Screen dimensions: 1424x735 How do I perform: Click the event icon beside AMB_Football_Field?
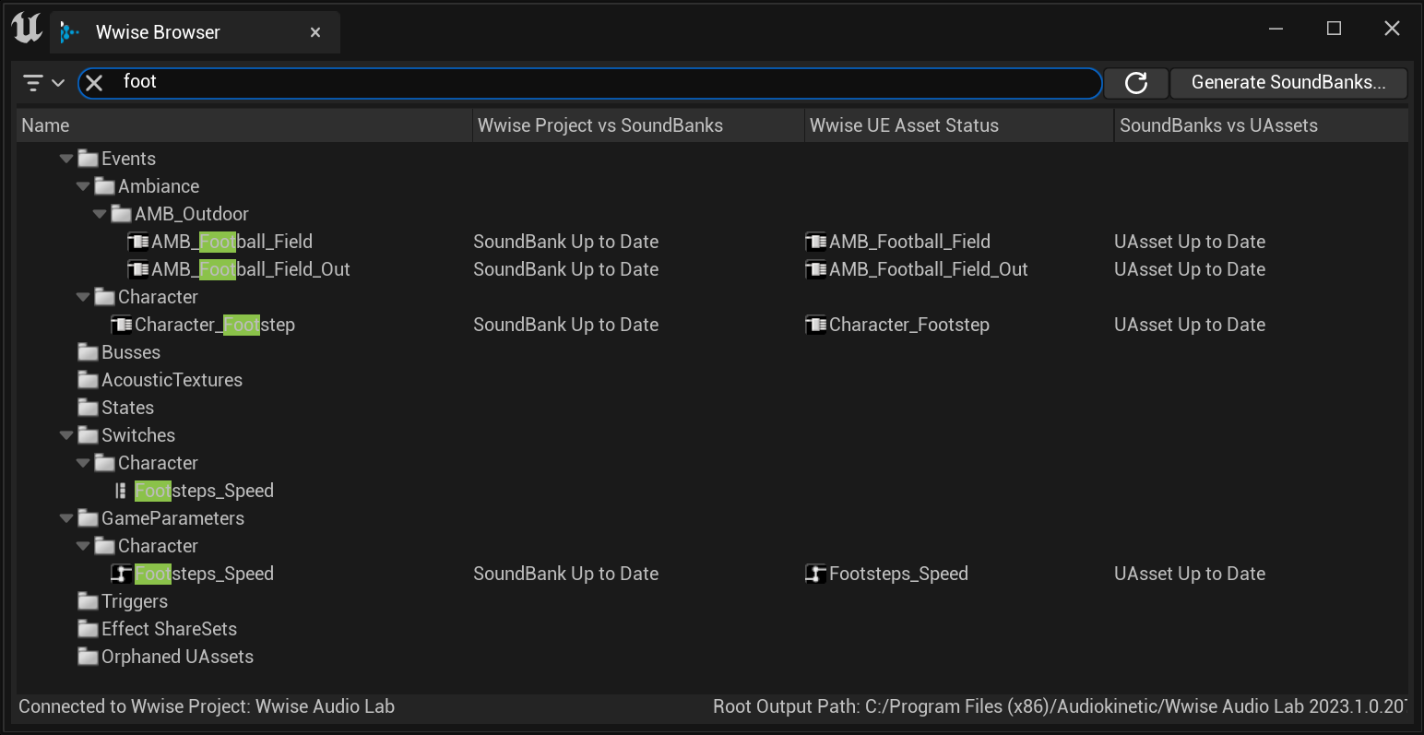click(137, 241)
